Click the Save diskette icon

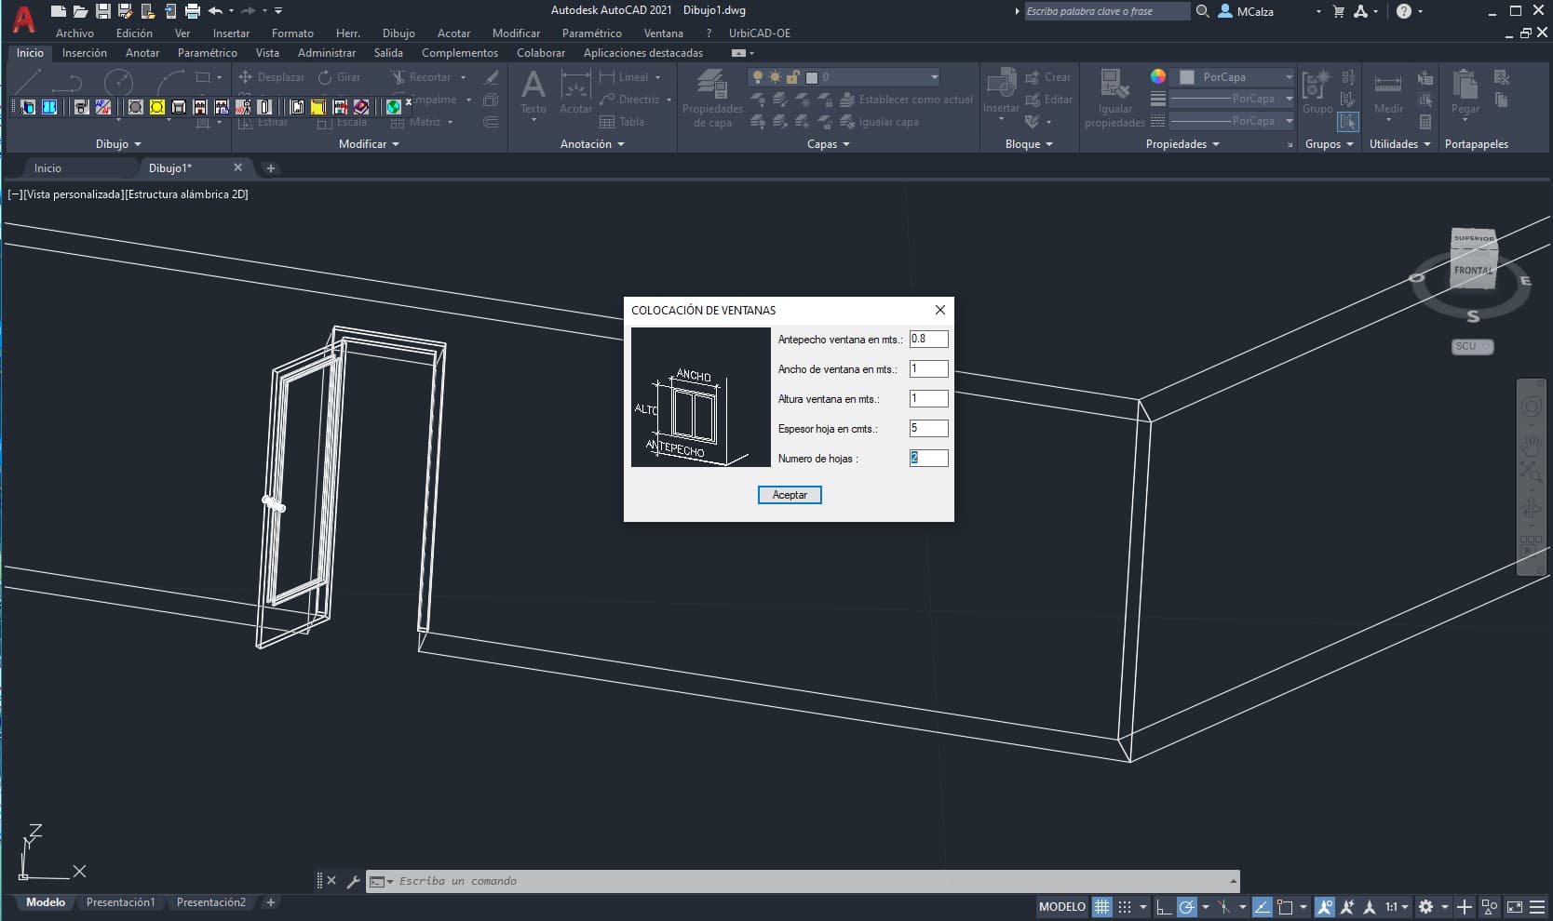click(x=103, y=11)
